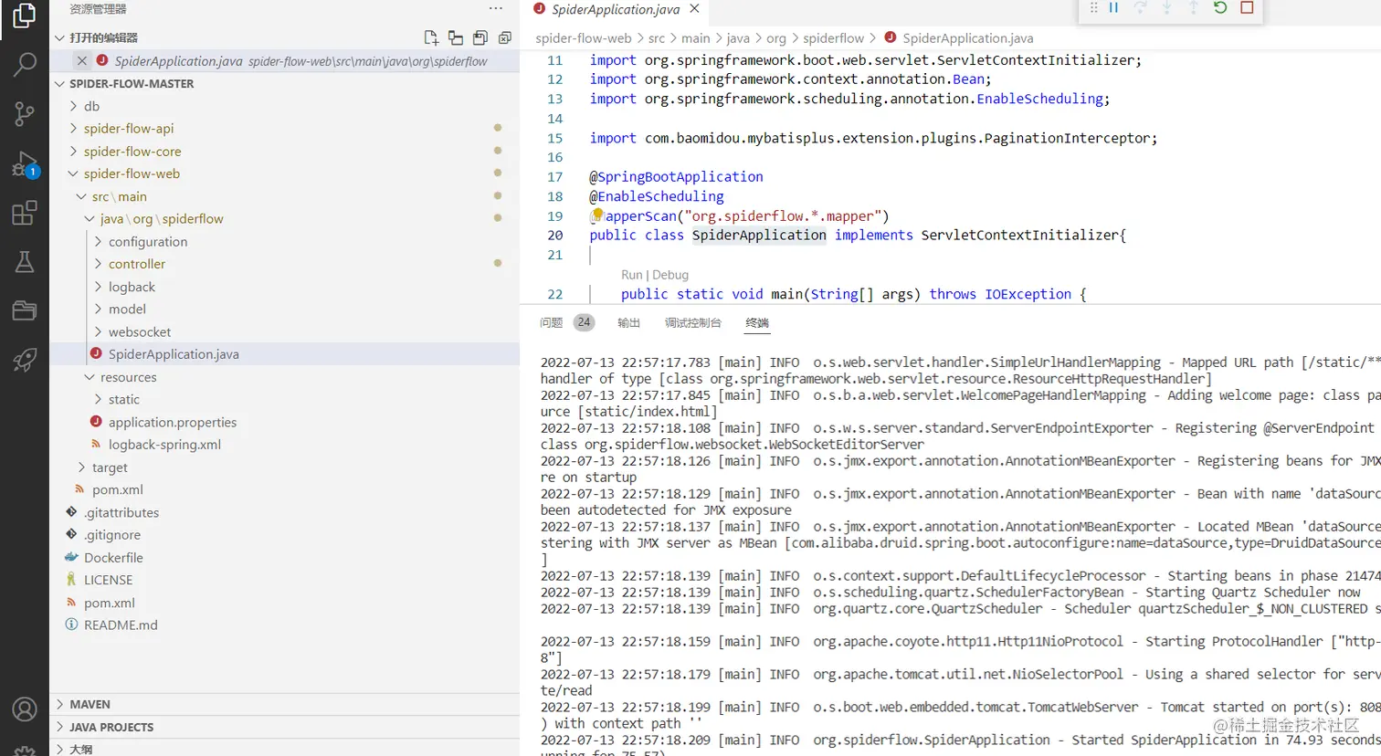This screenshot has height=756, width=1381.
Task: Click the Step Into debug button
Action: [1166, 7]
